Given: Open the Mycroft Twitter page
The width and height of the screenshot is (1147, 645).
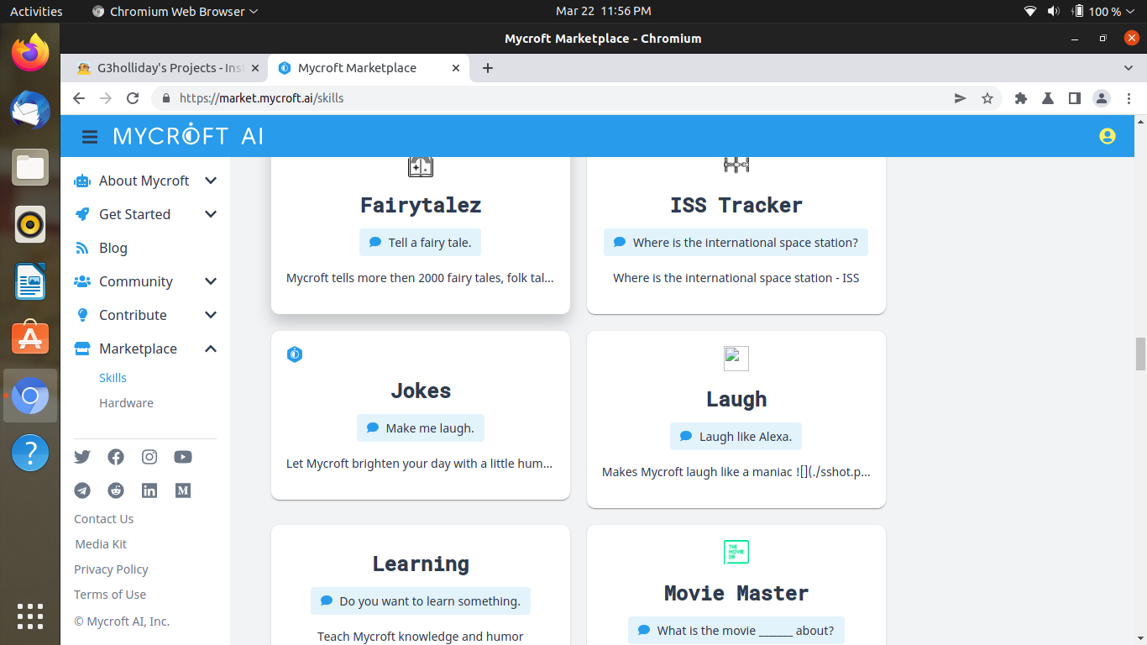Looking at the screenshot, I should pos(81,457).
